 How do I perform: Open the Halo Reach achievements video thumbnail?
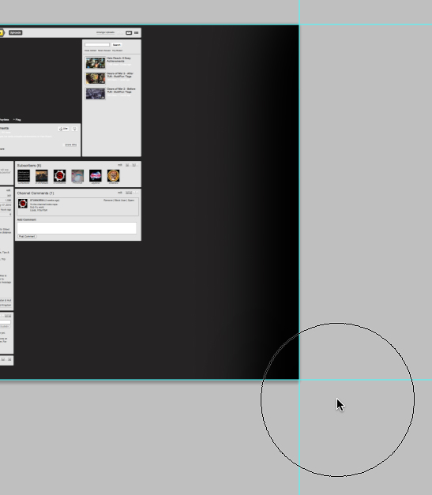coord(96,62)
